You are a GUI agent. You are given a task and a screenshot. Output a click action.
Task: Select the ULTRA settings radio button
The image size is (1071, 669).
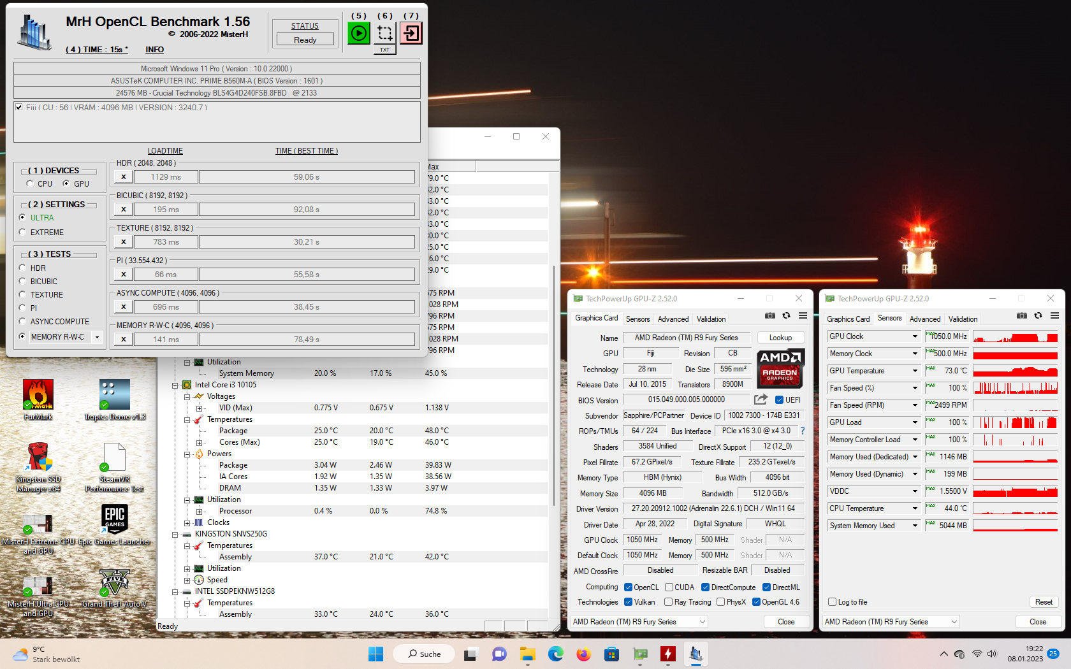pyautogui.click(x=22, y=217)
